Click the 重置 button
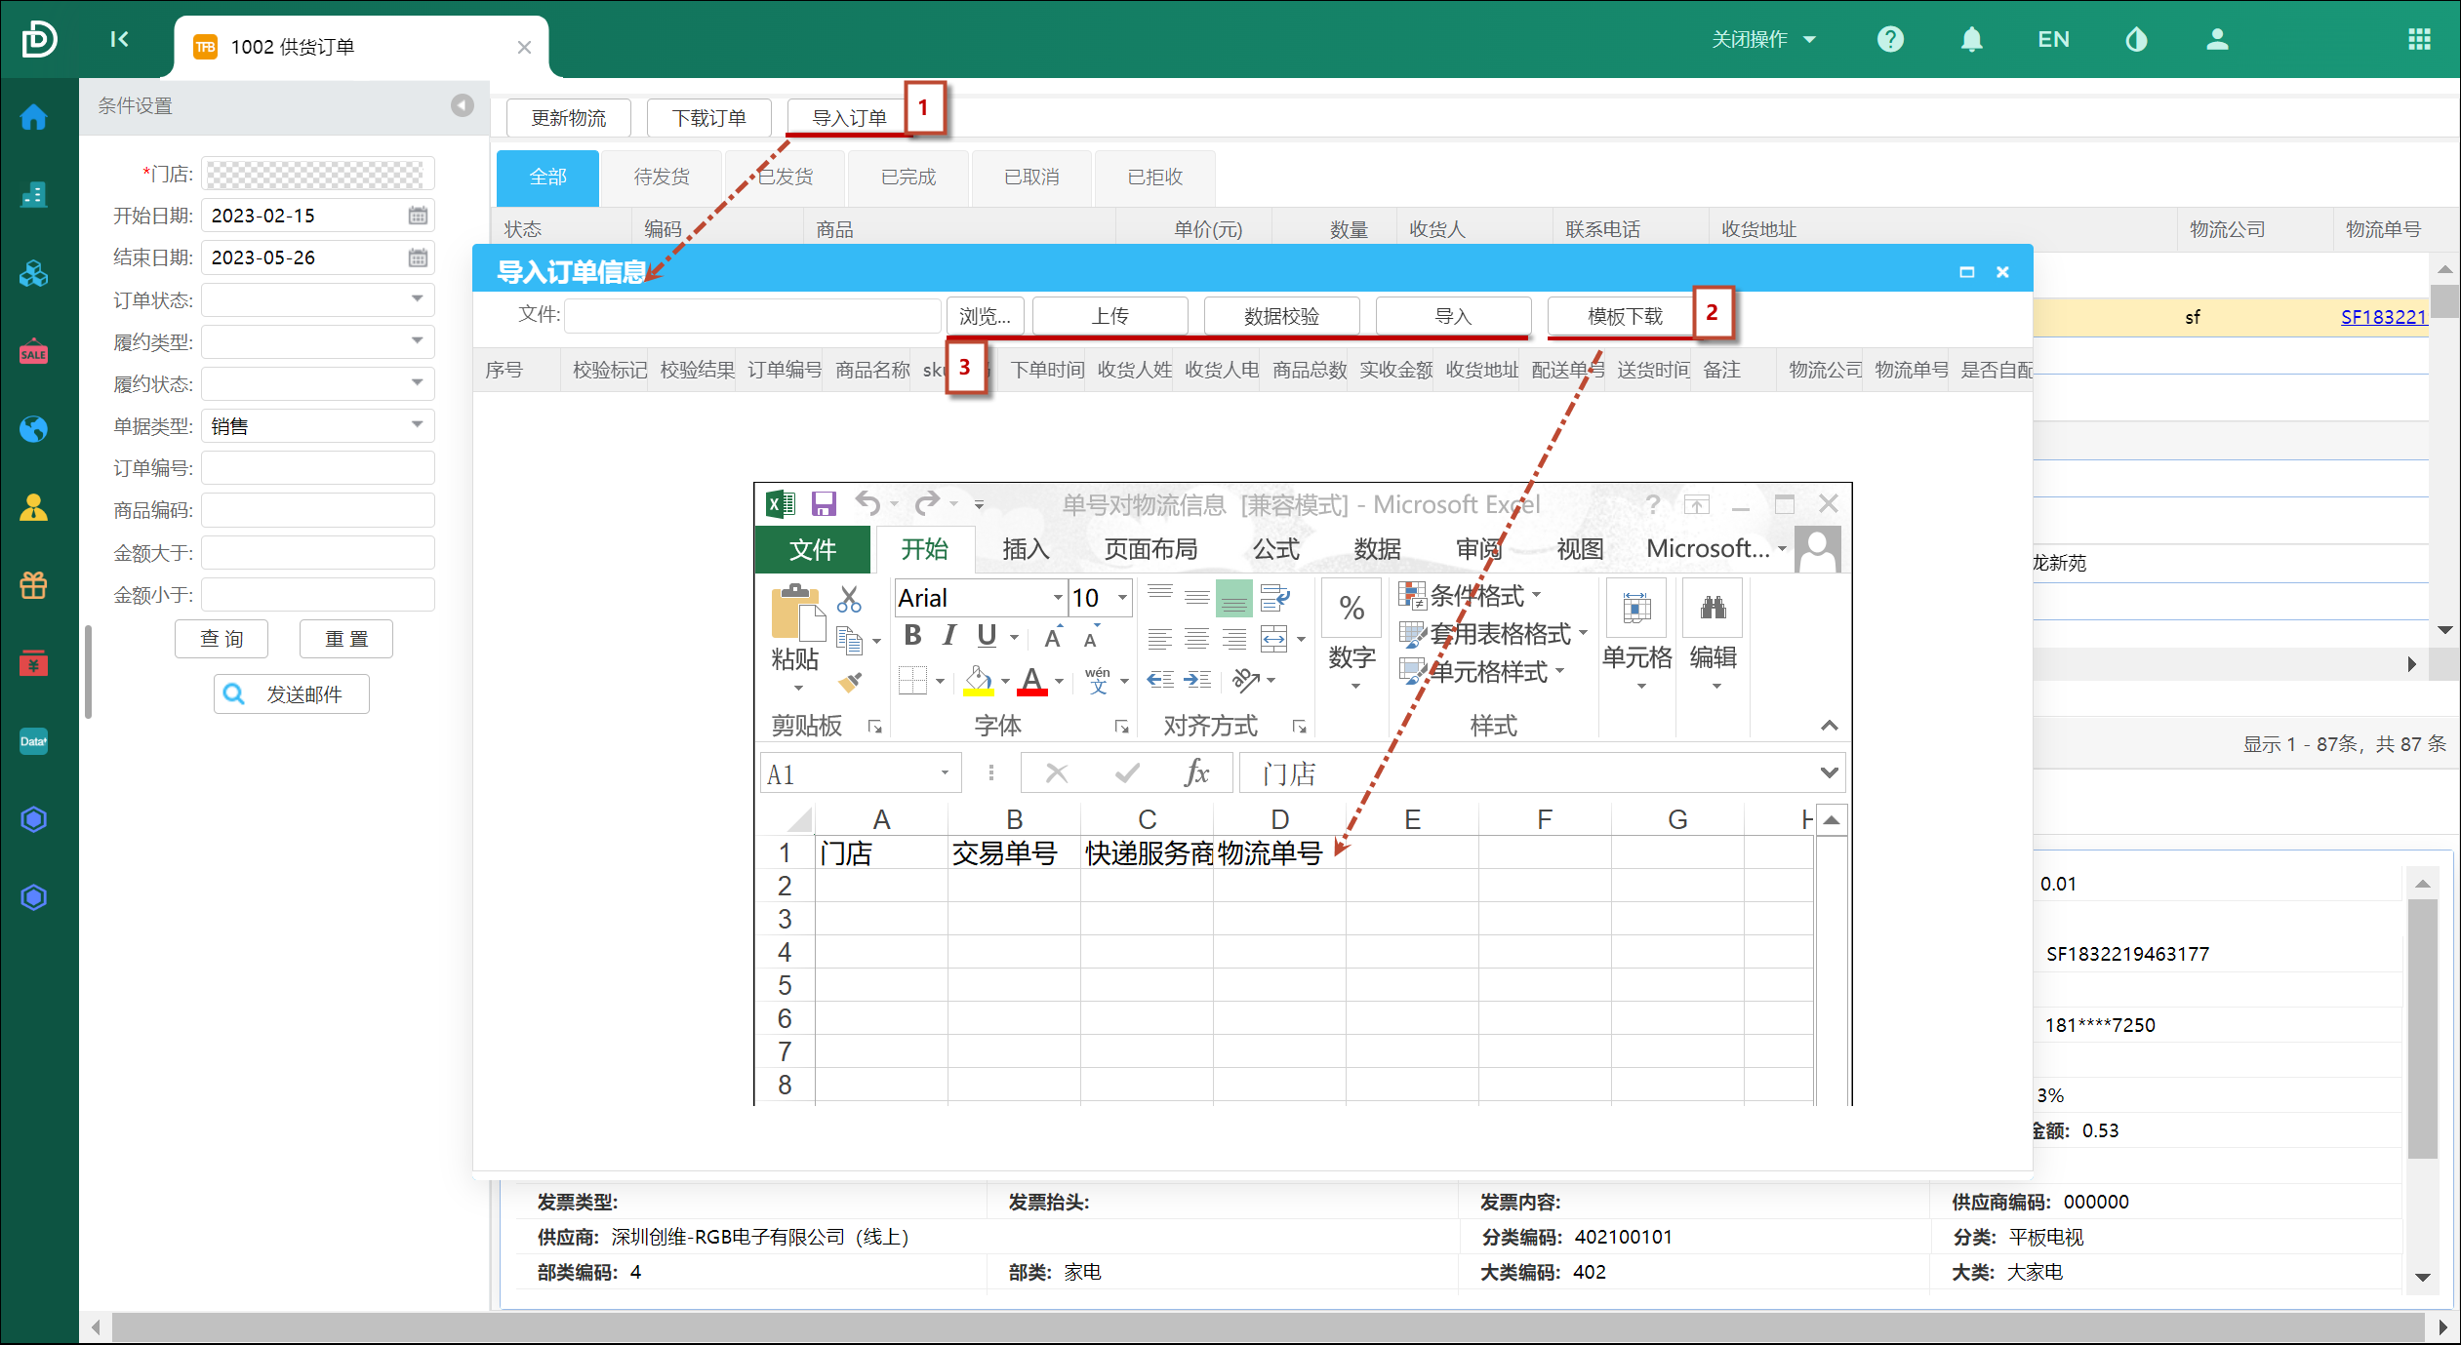Viewport: 2461px width, 1345px height. [x=346, y=639]
